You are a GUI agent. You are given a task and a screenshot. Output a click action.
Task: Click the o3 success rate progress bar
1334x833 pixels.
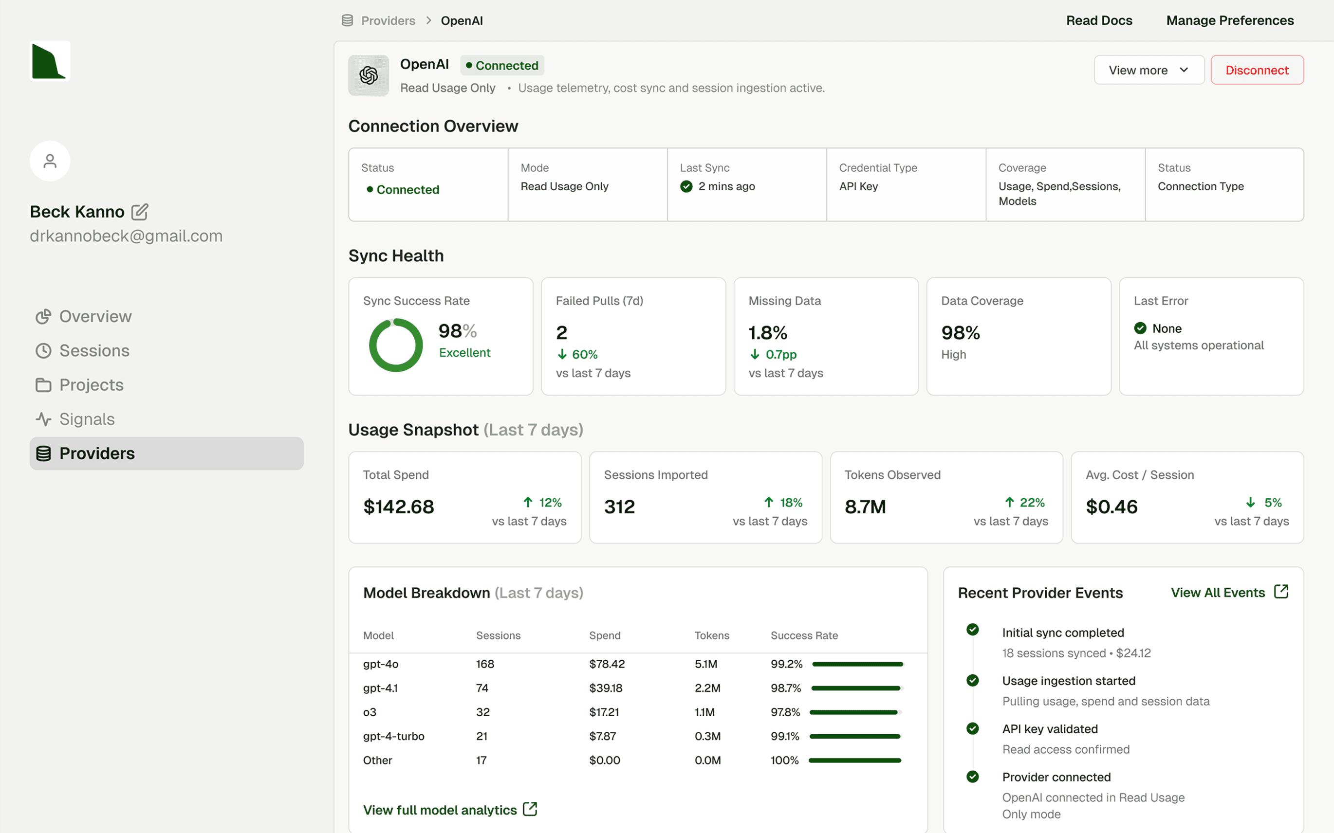pos(855,712)
